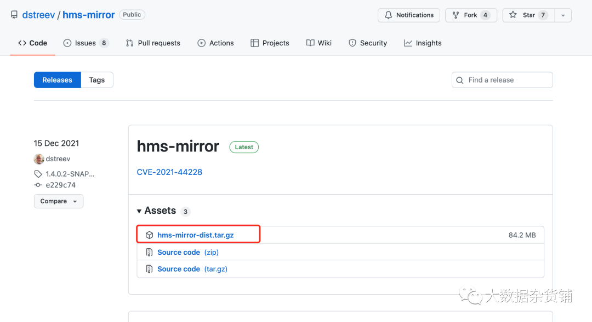Viewport: 592px width, 322px height.
Task: Open the Compare dropdown
Action: 59,201
